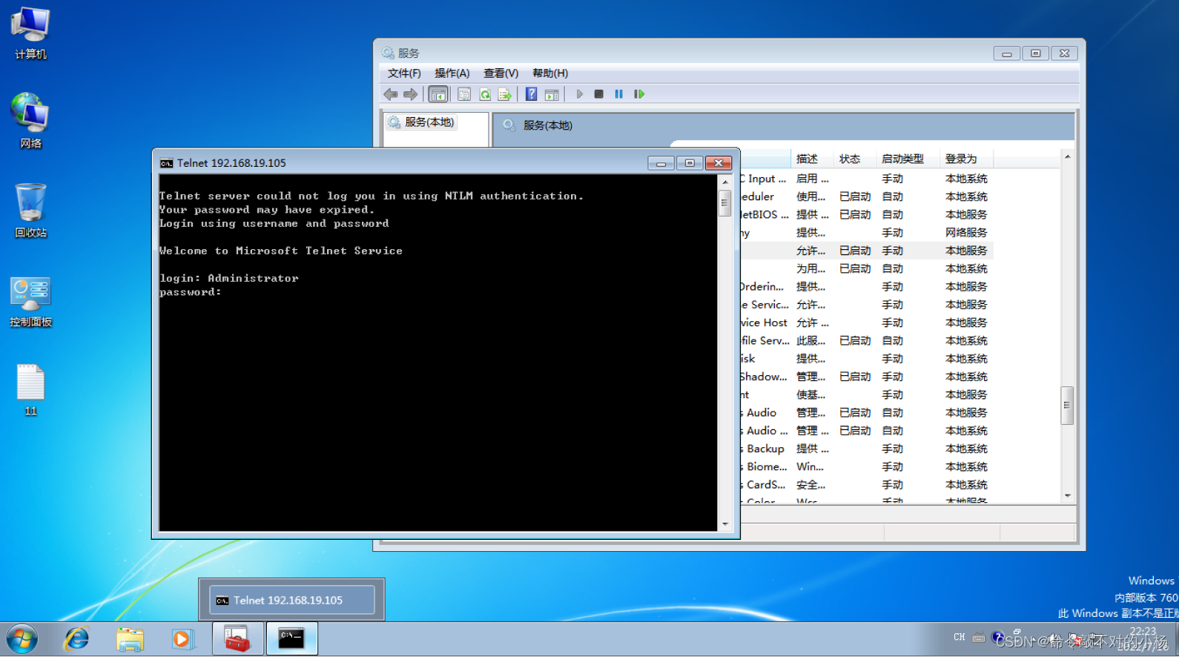This screenshot has width=1179, height=657.
Task: Sort services by the 启动类型 column header
Action: (902, 159)
